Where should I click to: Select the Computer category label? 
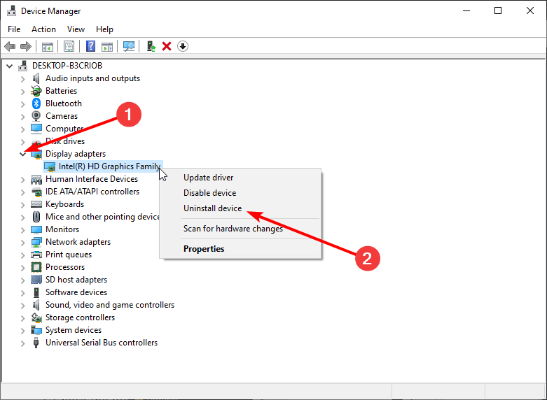click(64, 129)
